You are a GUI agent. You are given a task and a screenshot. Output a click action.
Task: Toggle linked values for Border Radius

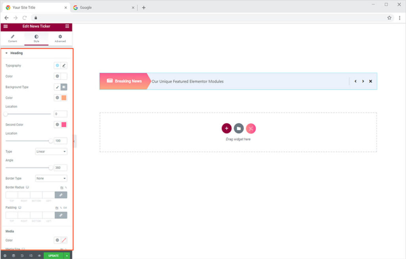(61, 195)
